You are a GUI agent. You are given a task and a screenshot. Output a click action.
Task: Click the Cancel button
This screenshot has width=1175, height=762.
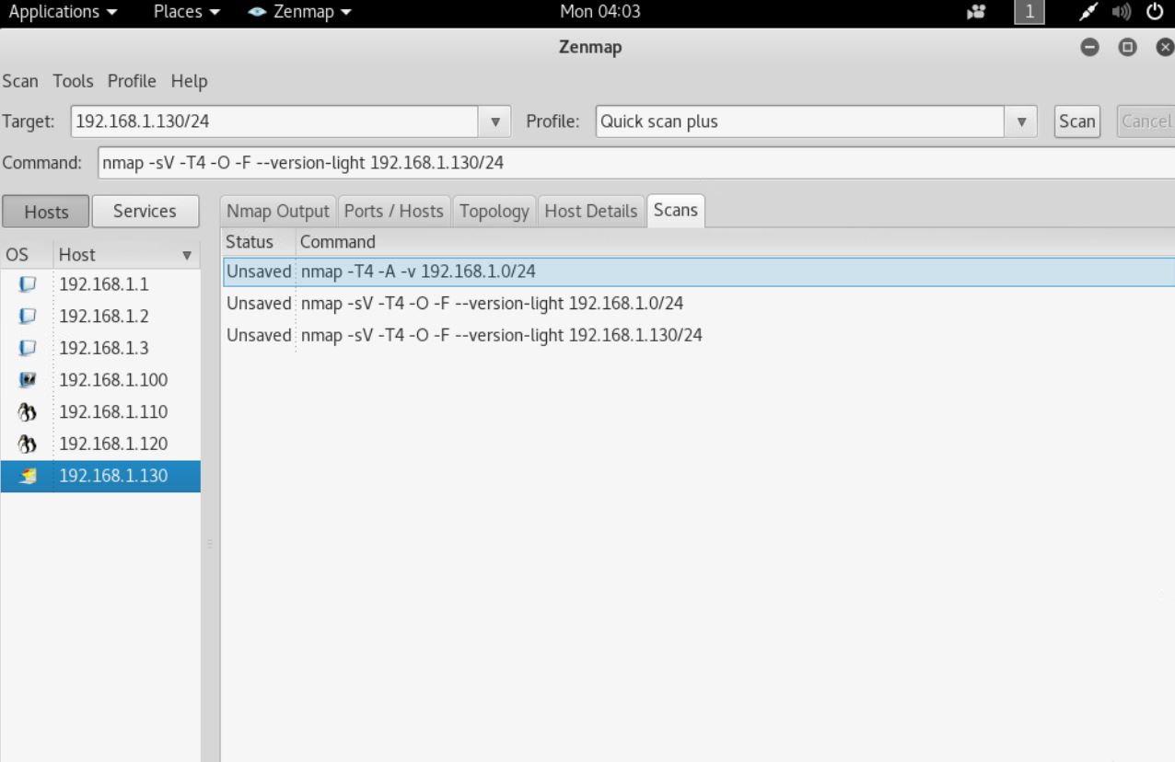coord(1146,121)
